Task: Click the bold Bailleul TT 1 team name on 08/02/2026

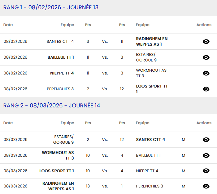Action: 61,57
